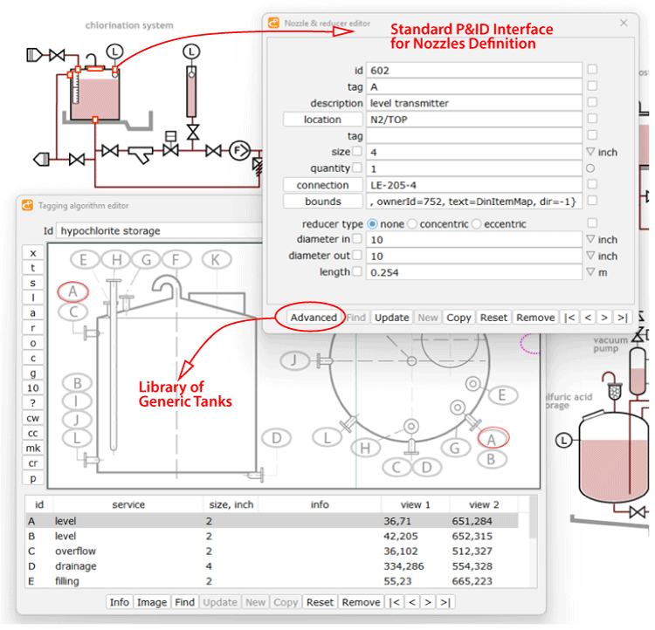
Task: Click Nozzle & reducer editor window icon
Action: point(274,23)
